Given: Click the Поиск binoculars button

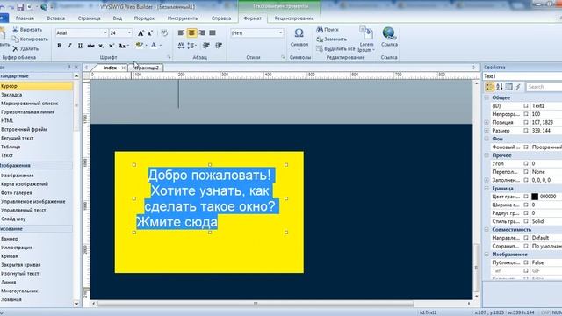Looking at the screenshot, I should click(328, 30).
